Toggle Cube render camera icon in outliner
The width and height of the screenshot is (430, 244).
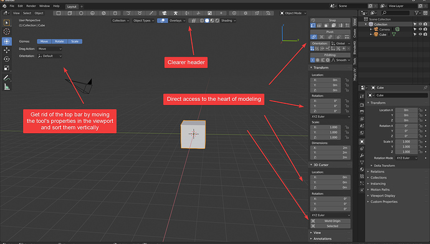426,34
